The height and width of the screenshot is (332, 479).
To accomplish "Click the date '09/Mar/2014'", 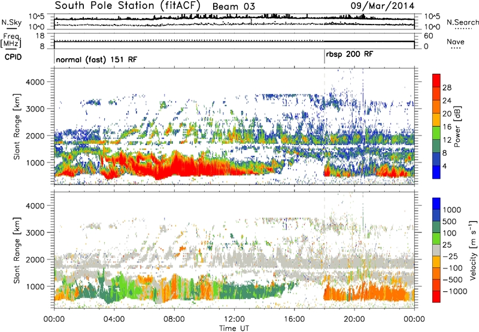I will click(382, 6).
